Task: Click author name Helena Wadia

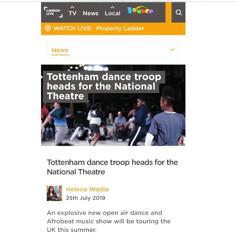Action: [87, 189]
